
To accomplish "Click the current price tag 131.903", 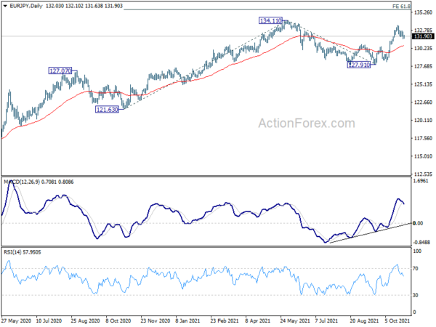I will pos(423,37).
